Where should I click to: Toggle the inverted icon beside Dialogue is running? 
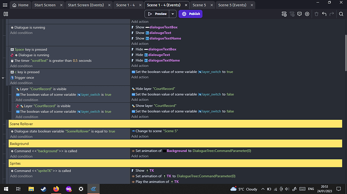click(12, 55)
